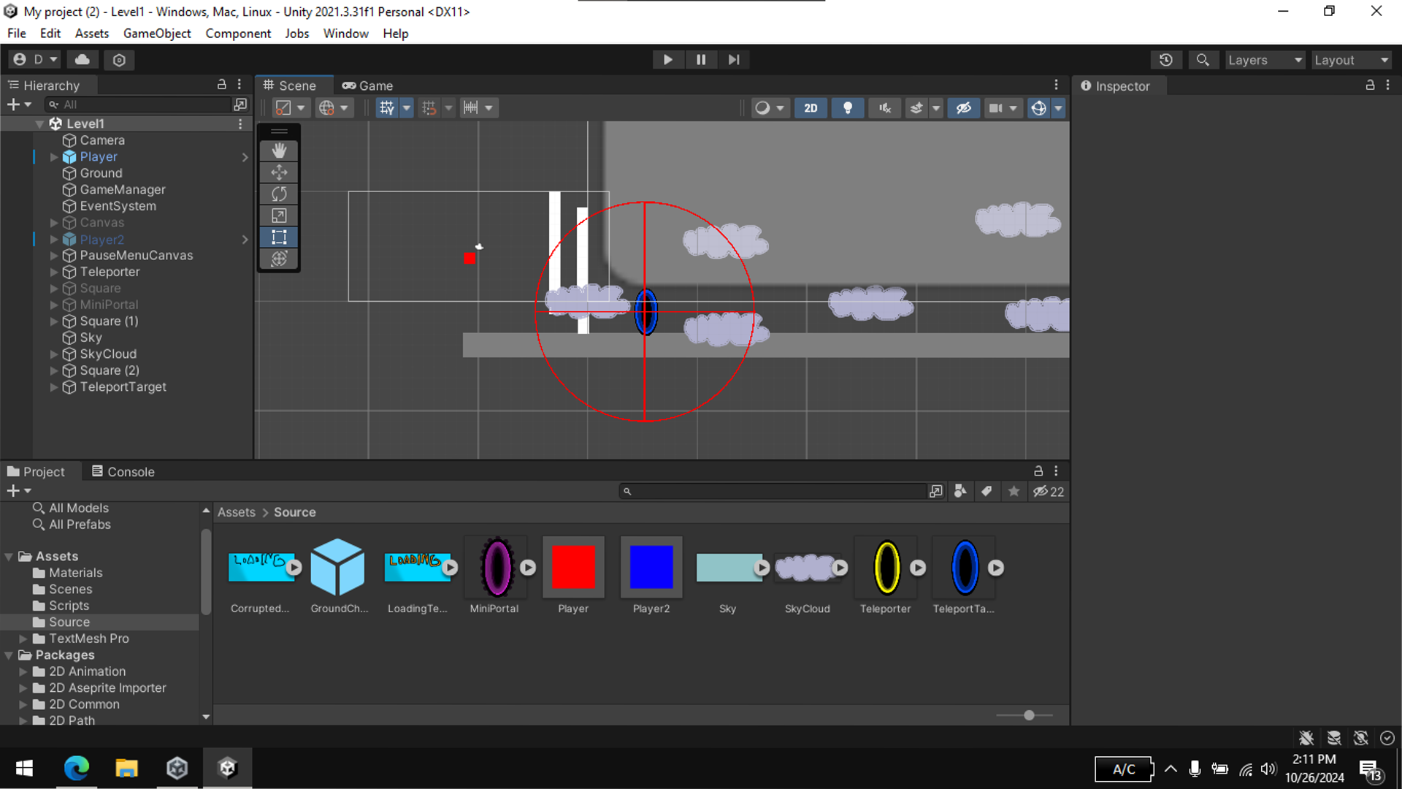Toggle hidden objects visibility in scene
The height and width of the screenshot is (789, 1402).
[x=963, y=108]
